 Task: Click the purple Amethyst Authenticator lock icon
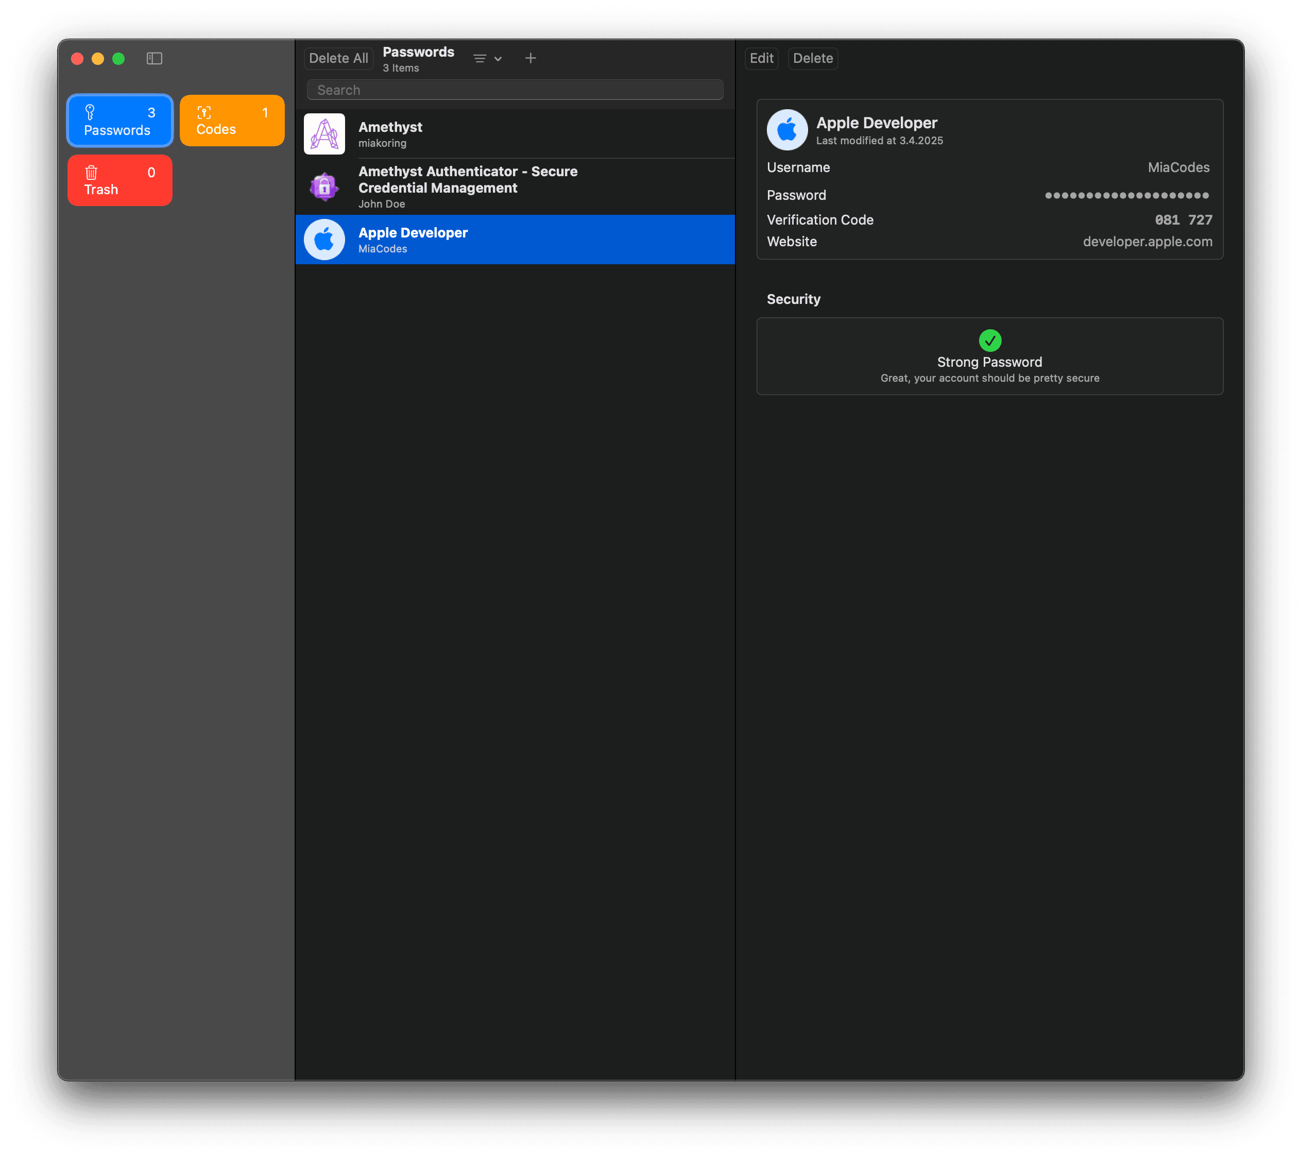pyautogui.click(x=324, y=186)
